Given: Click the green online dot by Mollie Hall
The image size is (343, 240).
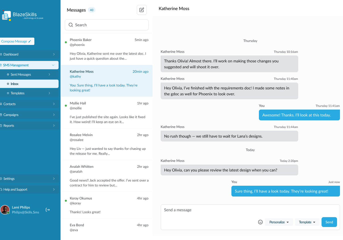Looking at the screenshot, I should [x=66, y=106].
